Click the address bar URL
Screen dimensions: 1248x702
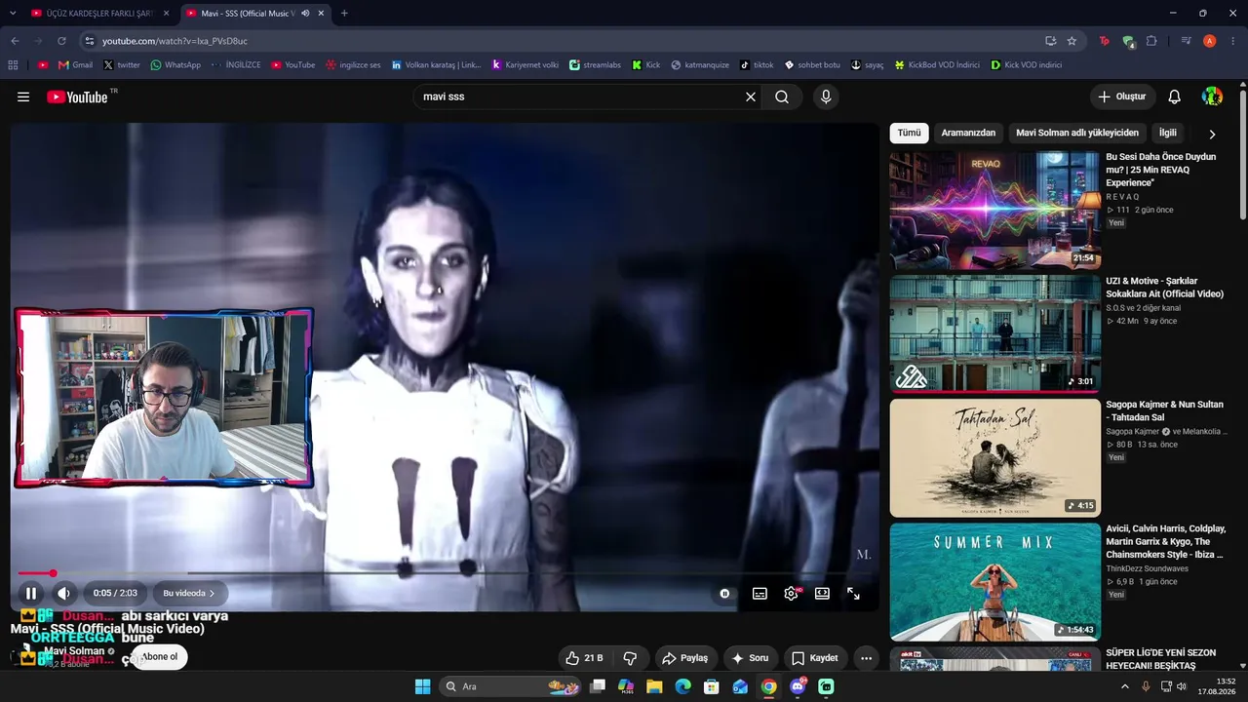pos(175,41)
